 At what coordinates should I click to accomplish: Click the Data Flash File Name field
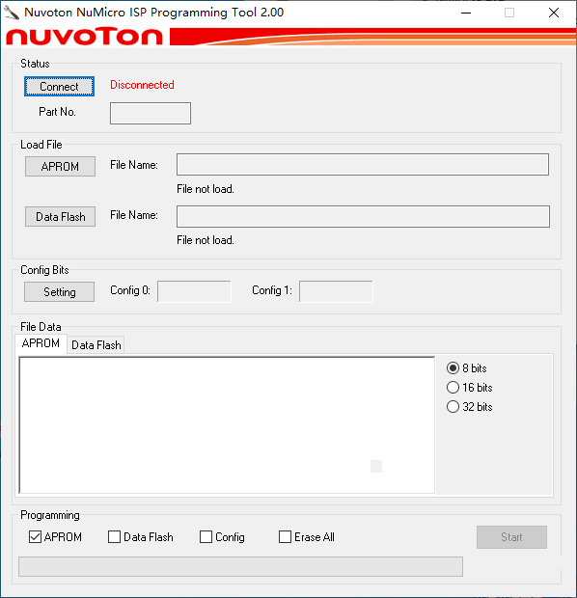(363, 217)
